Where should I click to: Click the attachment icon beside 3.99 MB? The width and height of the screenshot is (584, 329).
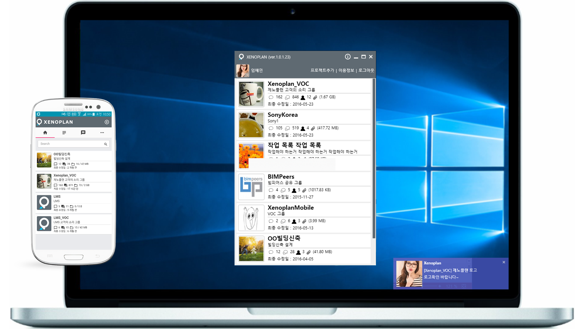coord(304,221)
